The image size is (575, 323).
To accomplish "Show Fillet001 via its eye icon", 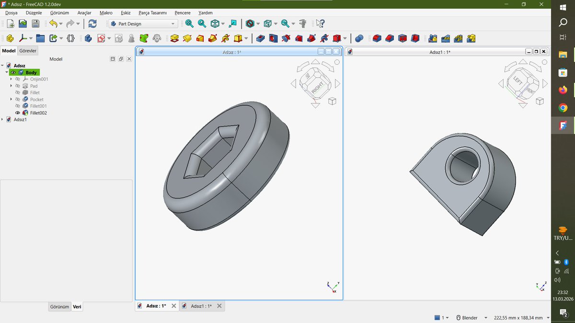I will [x=17, y=106].
